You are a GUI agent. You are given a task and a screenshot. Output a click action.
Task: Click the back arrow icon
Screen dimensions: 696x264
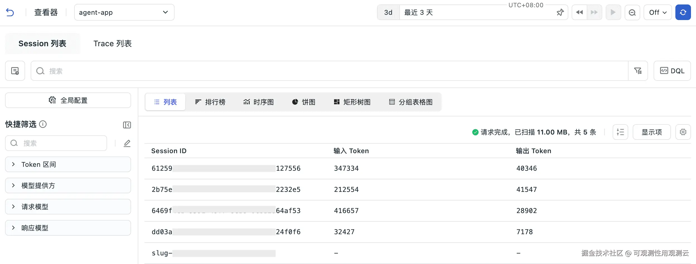click(x=10, y=13)
